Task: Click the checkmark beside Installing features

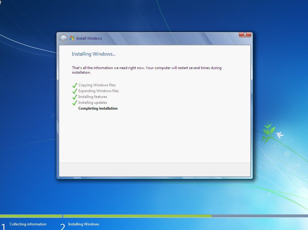Action: [74, 97]
